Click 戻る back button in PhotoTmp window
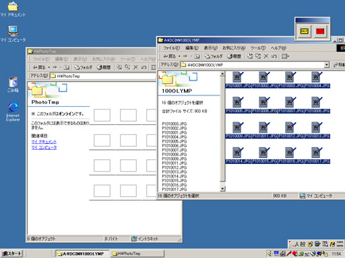Image resolution: width=345 pixels, height=258 pixels. (x=39, y=67)
